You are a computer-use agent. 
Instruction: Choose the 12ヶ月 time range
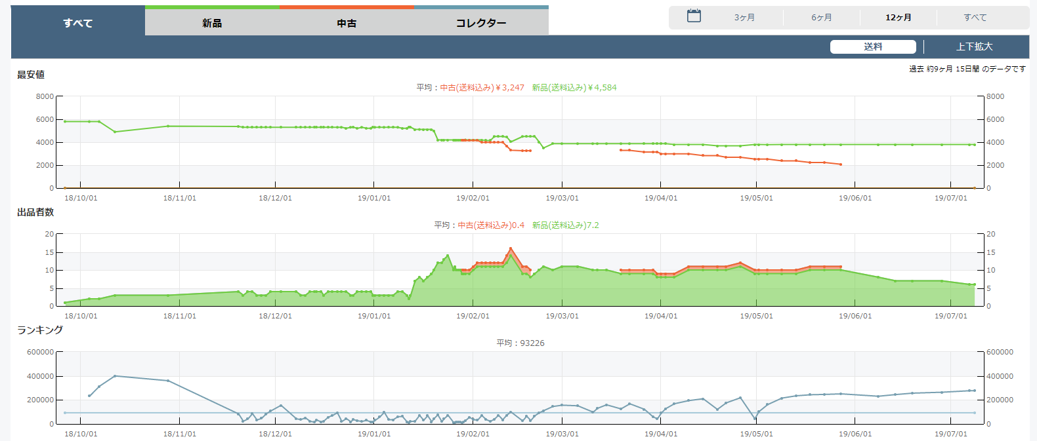click(898, 18)
